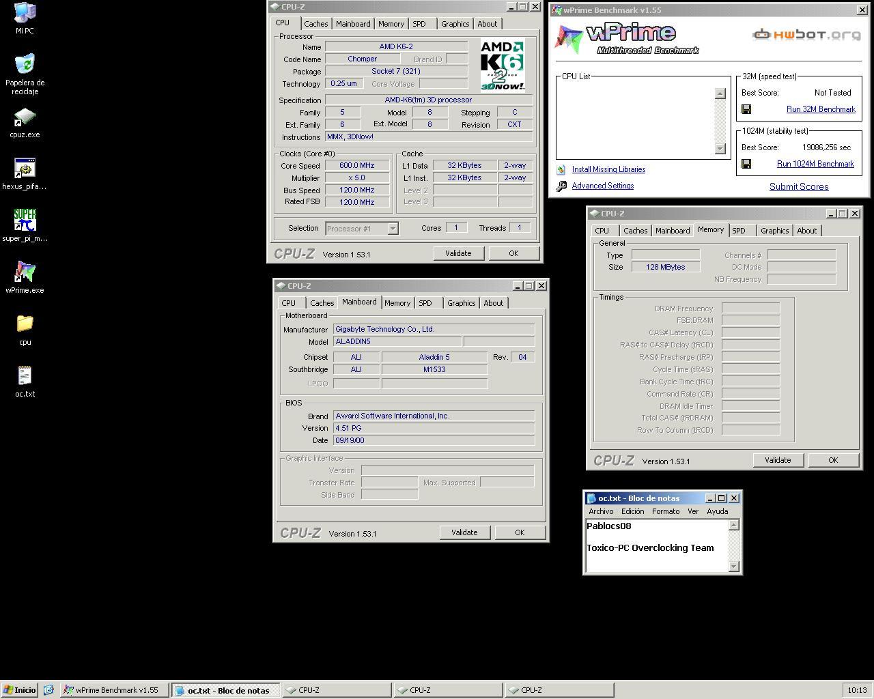Viewport: 874px width, 699px height.
Task: Click Advanced Settings link
Action: pos(603,186)
